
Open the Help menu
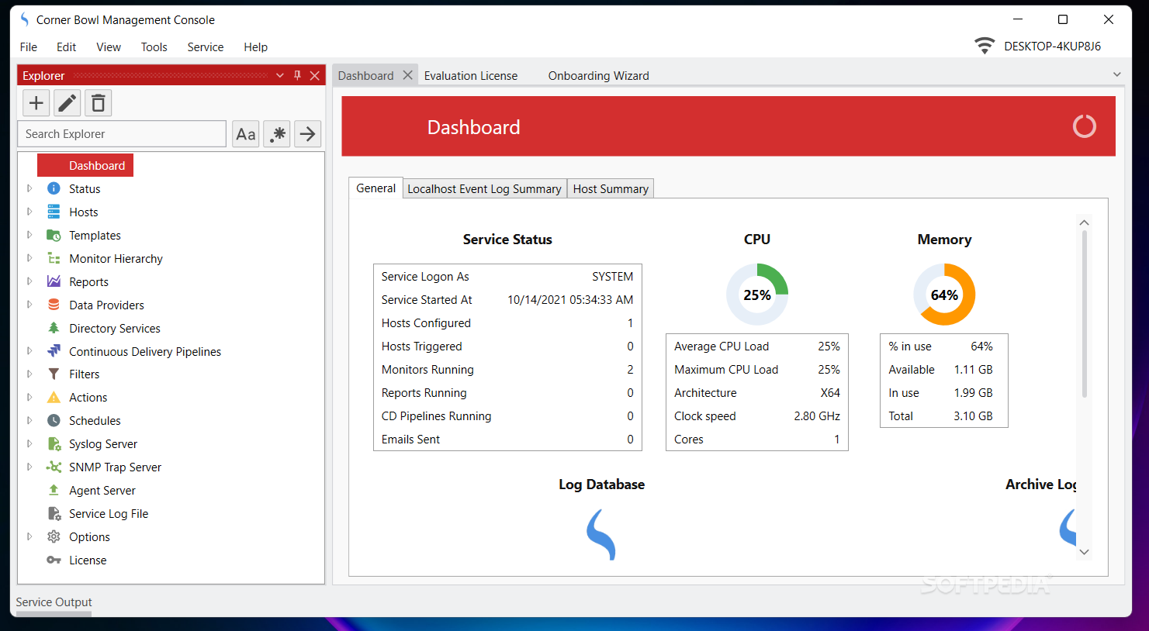coord(256,47)
